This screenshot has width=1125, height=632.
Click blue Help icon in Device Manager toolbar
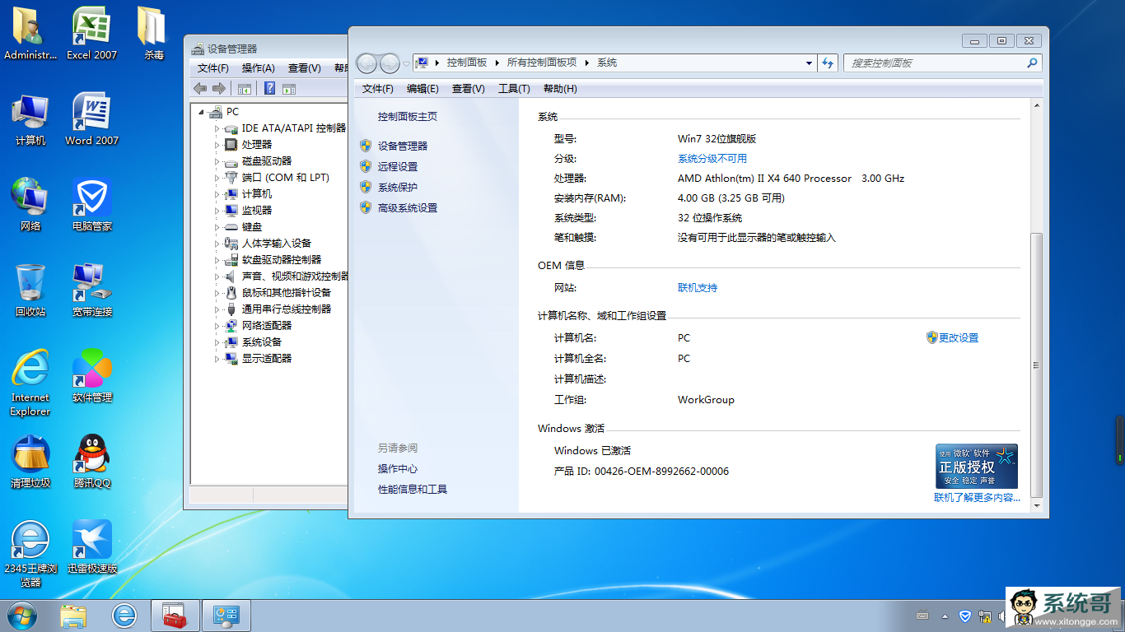[x=269, y=89]
